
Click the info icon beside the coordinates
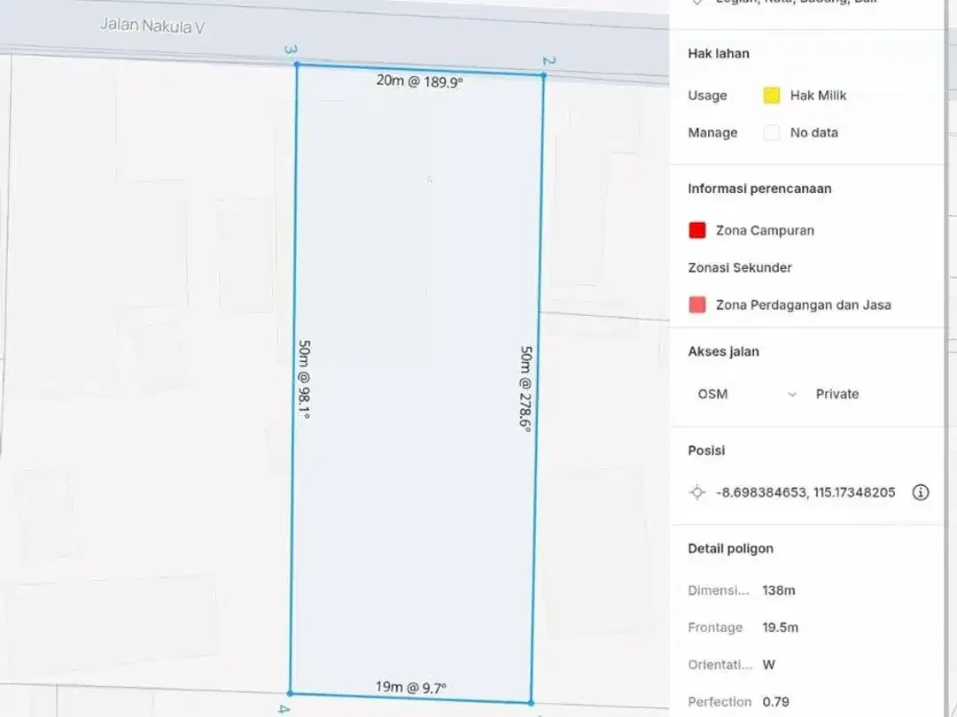921,492
